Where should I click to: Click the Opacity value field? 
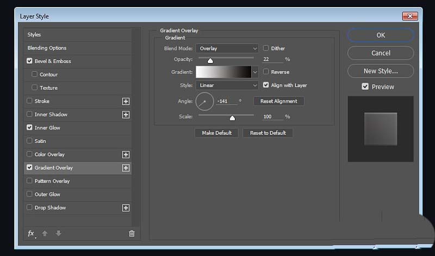[x=272, y=59]
